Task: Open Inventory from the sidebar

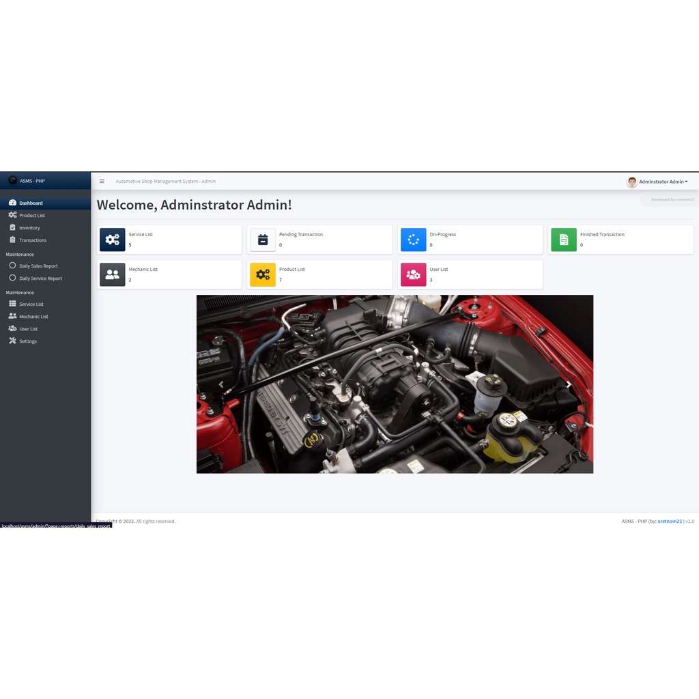Action: [29, 228]
